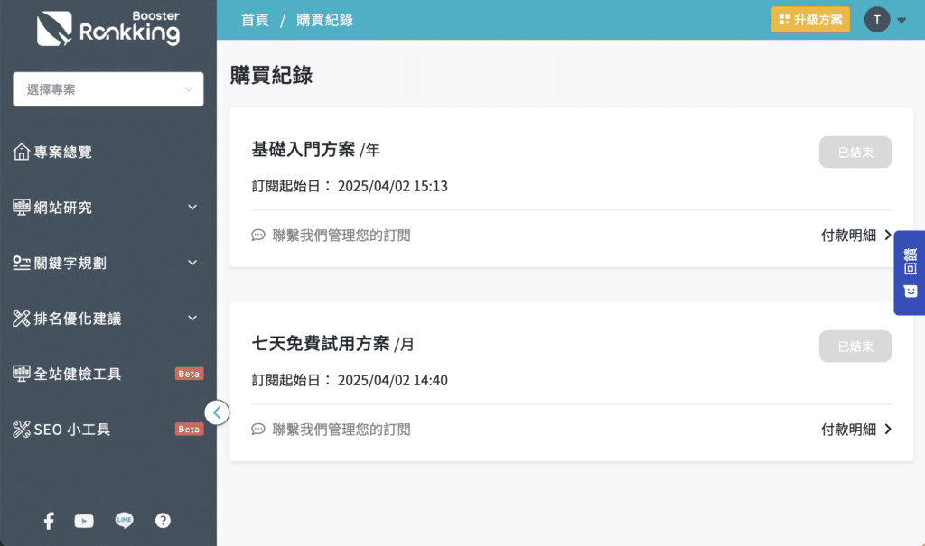925x546 pixels.
Task: Open the help question mark icon
Action: [163, 520]
